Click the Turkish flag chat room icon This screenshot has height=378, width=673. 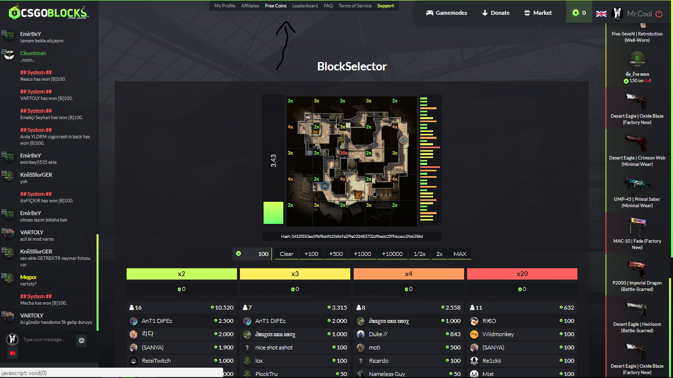pos(12,353)
